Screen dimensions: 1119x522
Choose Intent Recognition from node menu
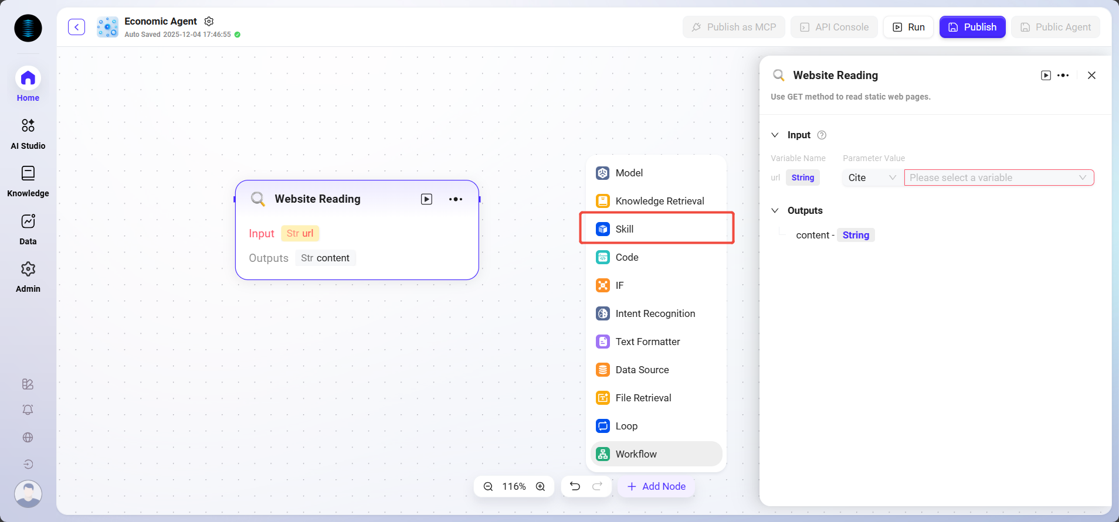656,313
